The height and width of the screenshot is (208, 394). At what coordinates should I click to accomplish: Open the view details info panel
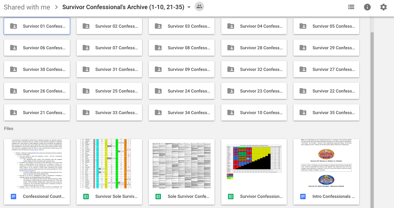[x=367, y=7]
